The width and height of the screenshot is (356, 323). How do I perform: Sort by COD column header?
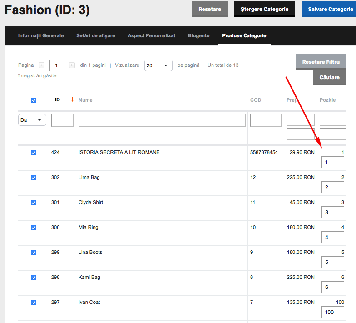[256, 100]
